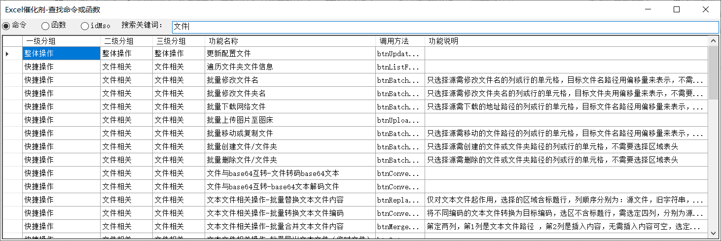Click the btnListF... cell
Screen dimensions: 721x241
coord(400,67)
